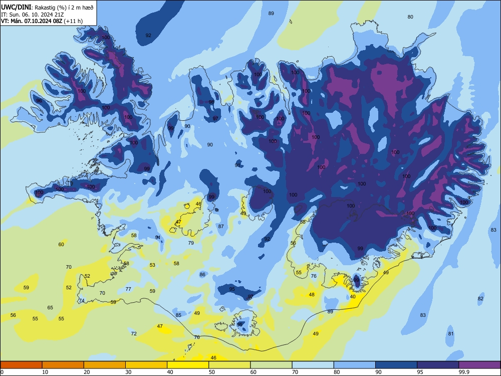Choose the 90–95 medium blue legend swatch
This screenshot has height=376, width=501.
coord(396,365)
